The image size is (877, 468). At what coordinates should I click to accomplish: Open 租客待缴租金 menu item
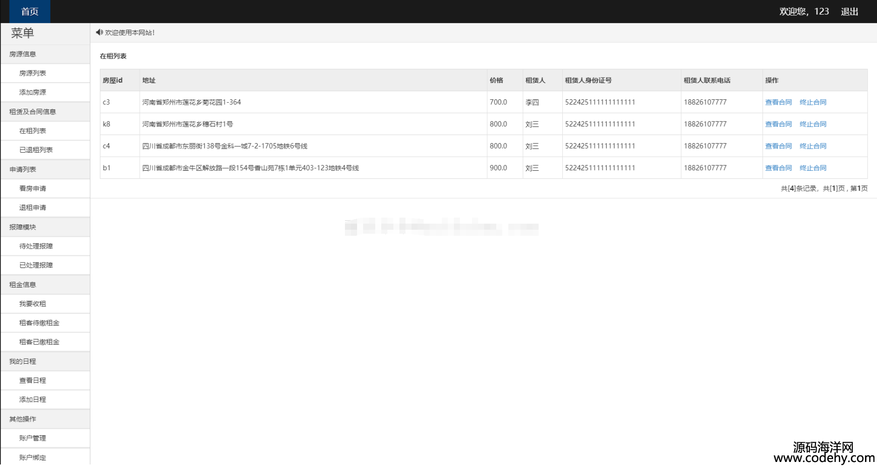tap(45, 323)
